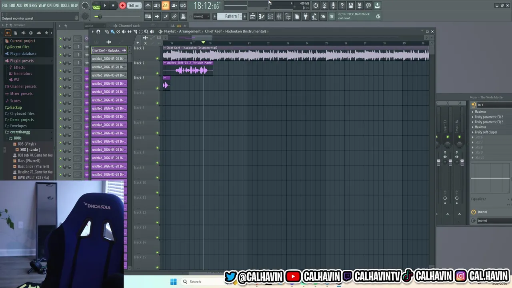Expand the Effects subfolder
The height and width of the screenshot is (288, 512).
19,68
